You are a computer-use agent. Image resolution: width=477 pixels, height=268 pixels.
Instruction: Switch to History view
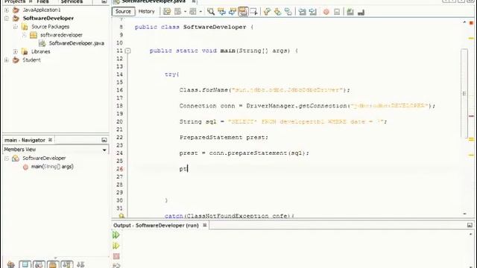click(x=146, y=12)
